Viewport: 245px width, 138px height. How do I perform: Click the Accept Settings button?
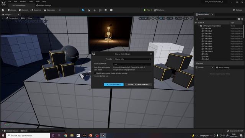[x=114, y=84]
